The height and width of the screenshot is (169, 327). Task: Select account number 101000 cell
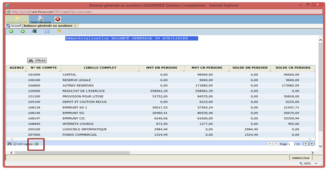click(x=34, y=75)
